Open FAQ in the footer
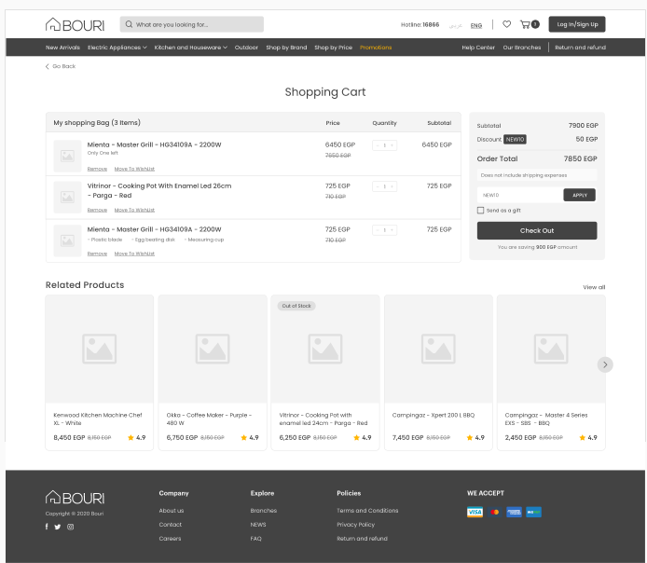The height and width of the screenshot is (563, 647). (255, 539)
